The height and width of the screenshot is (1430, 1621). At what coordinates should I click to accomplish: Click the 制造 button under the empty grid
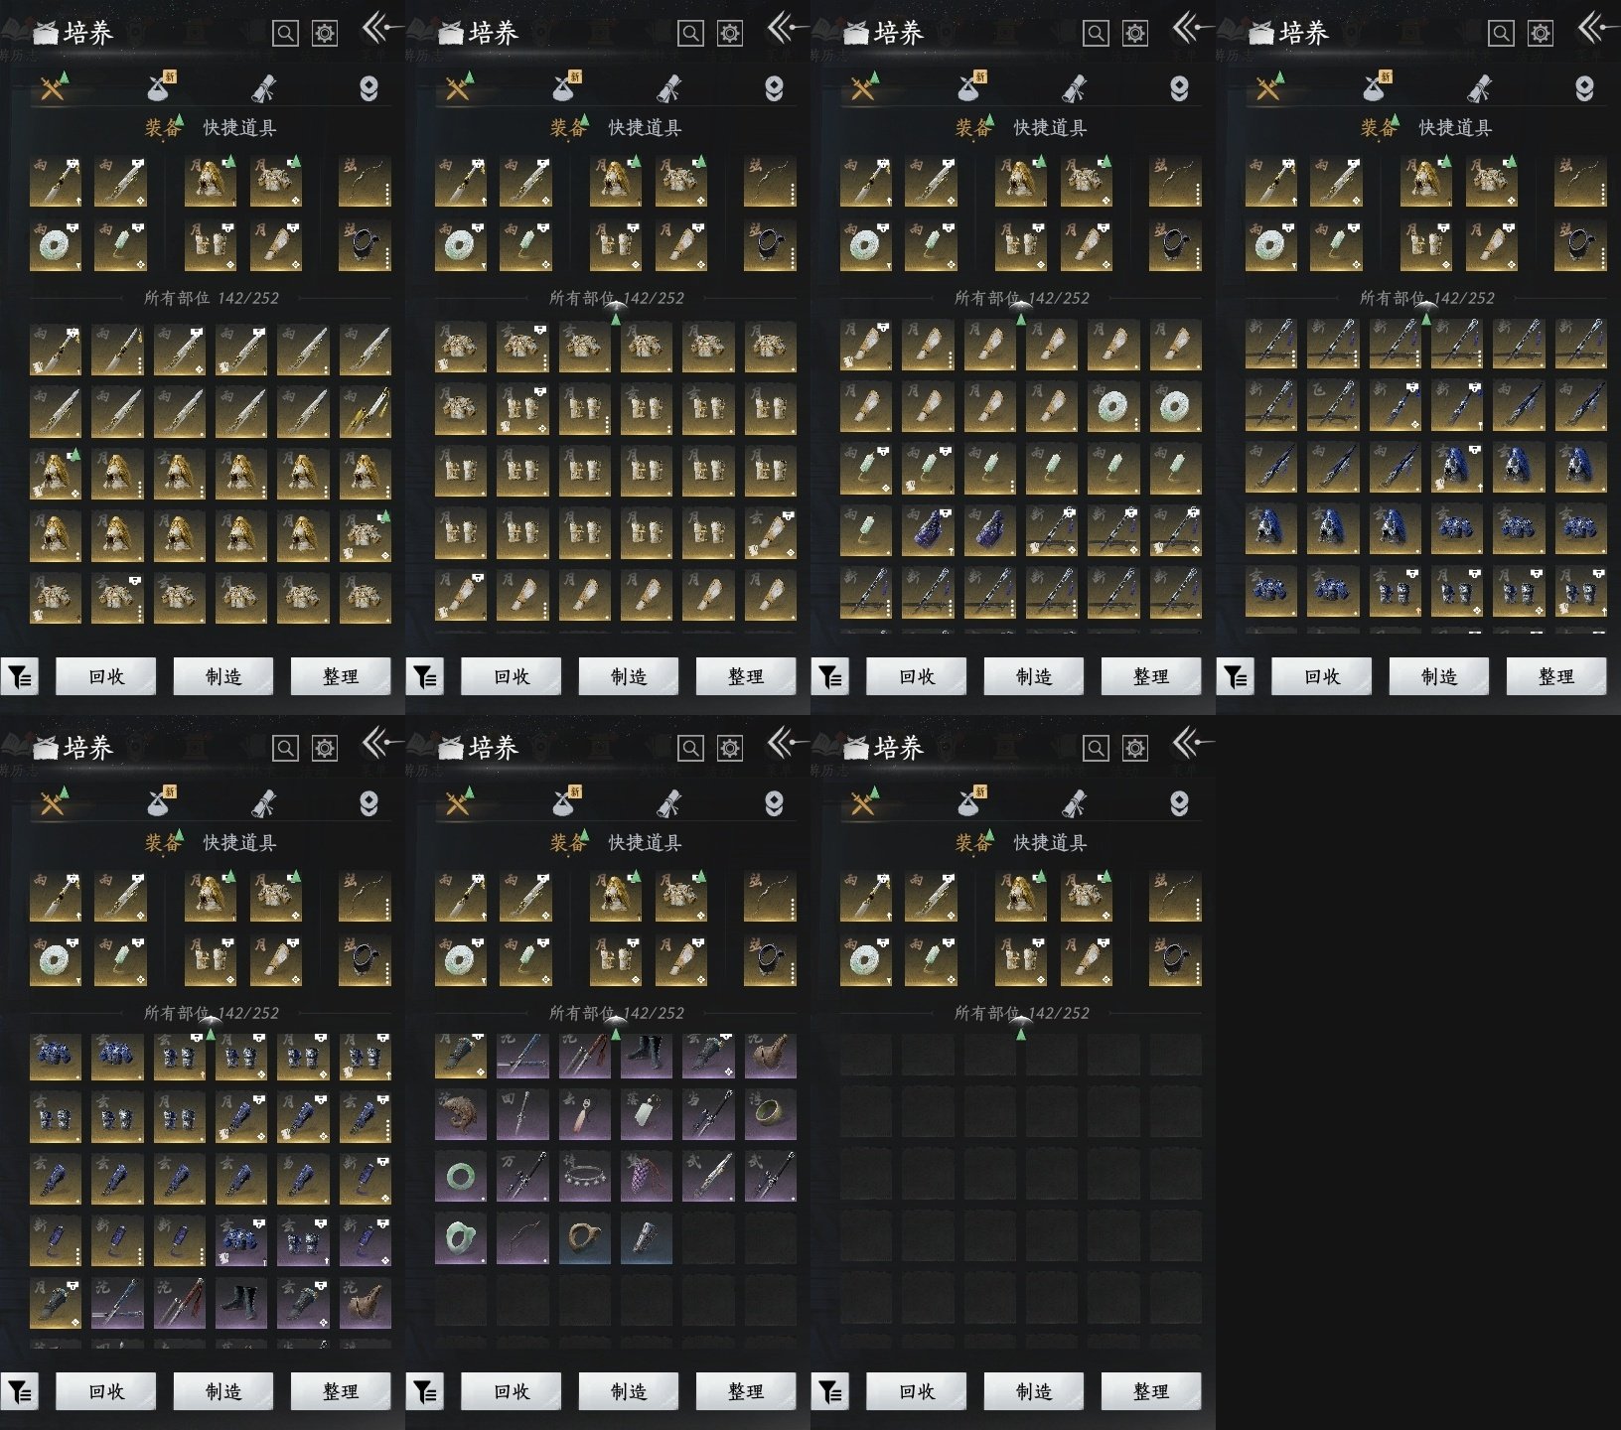point(1034,1391)
